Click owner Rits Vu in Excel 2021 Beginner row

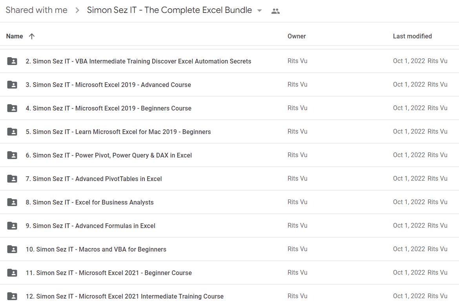point(297,272)
